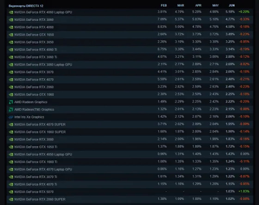Open NVIDIA GeForce RTX 4070 Laptop GPU row

[x=130, y=169]
